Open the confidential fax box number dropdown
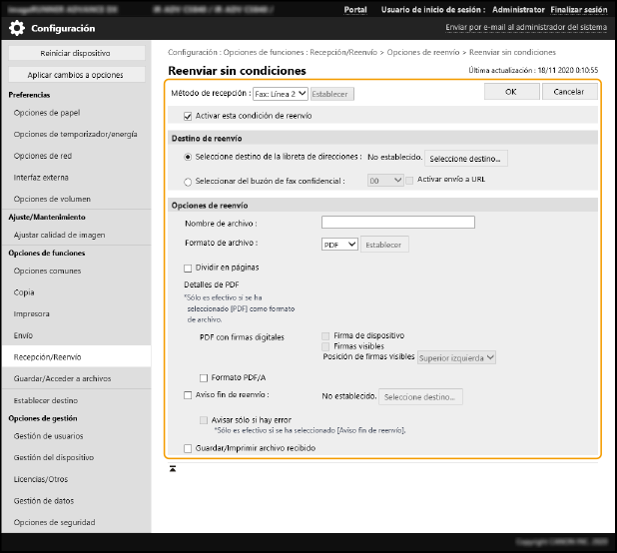Screen dimensions: 617x553 384,181
